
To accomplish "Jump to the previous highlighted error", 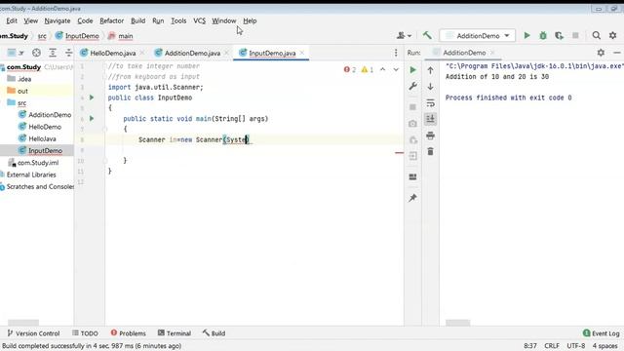I will (382, 69).
